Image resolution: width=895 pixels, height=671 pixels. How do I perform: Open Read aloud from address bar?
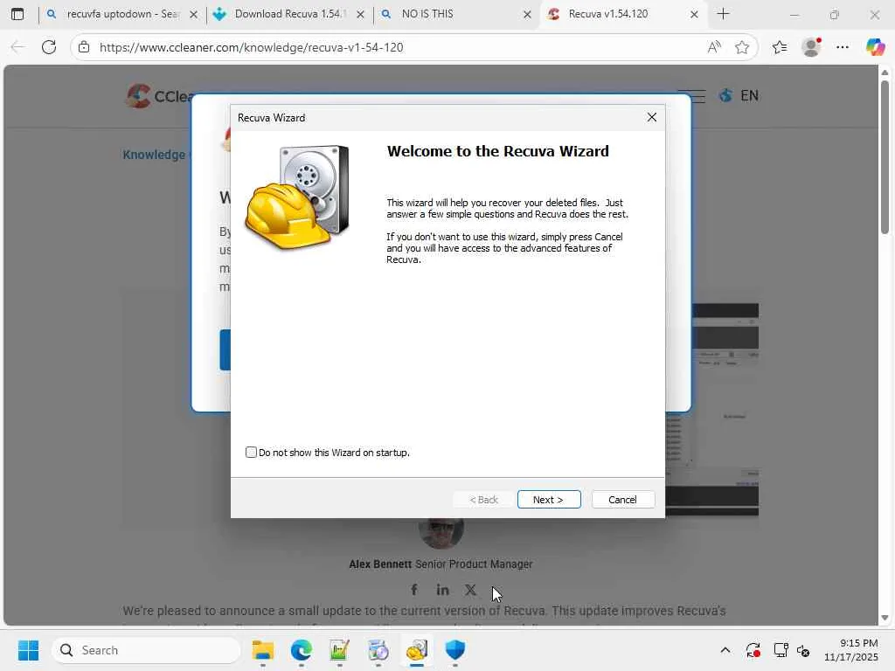tap(714, 47)
